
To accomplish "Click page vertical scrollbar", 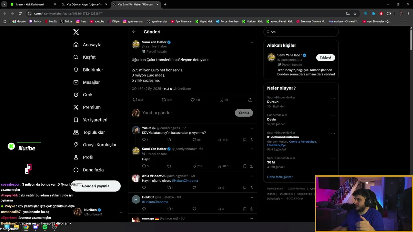I will [411, 40].
